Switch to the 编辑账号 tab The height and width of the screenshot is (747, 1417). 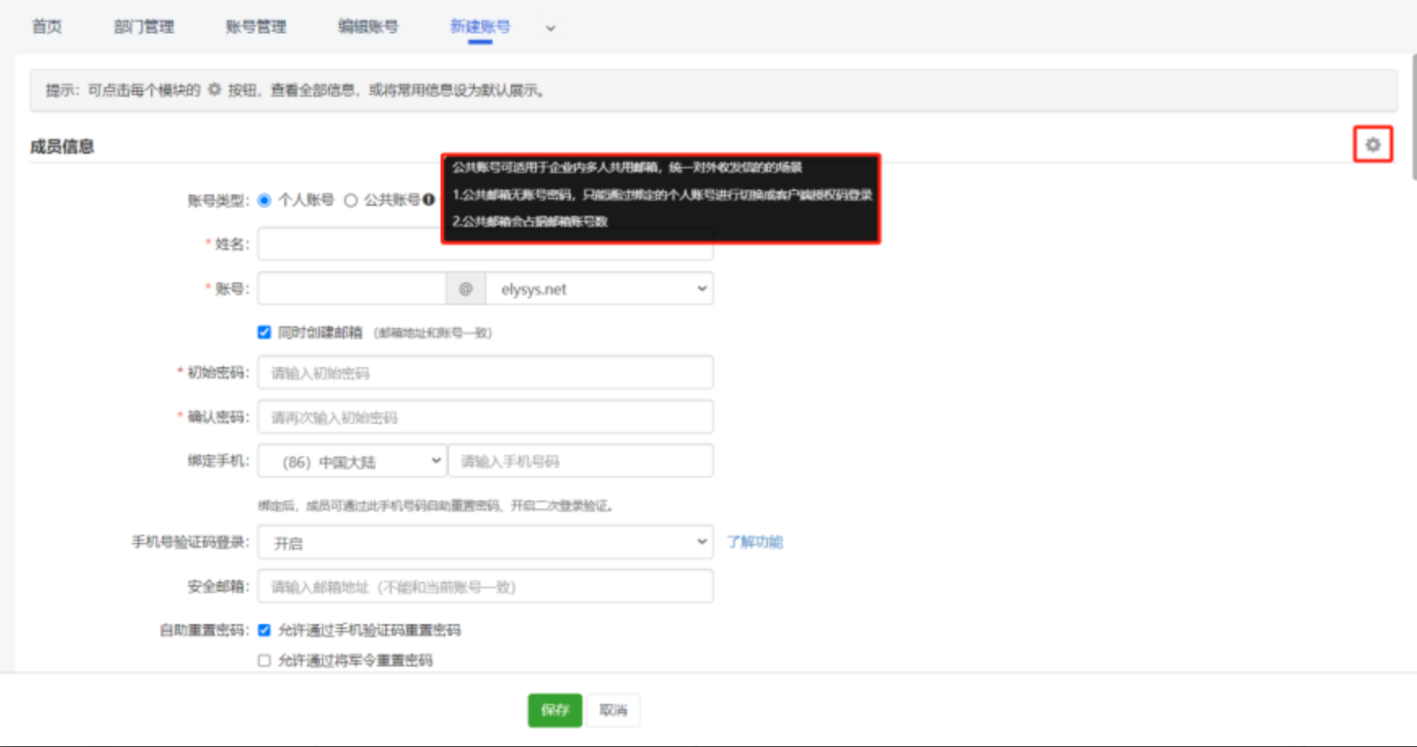tap(368, 27)
